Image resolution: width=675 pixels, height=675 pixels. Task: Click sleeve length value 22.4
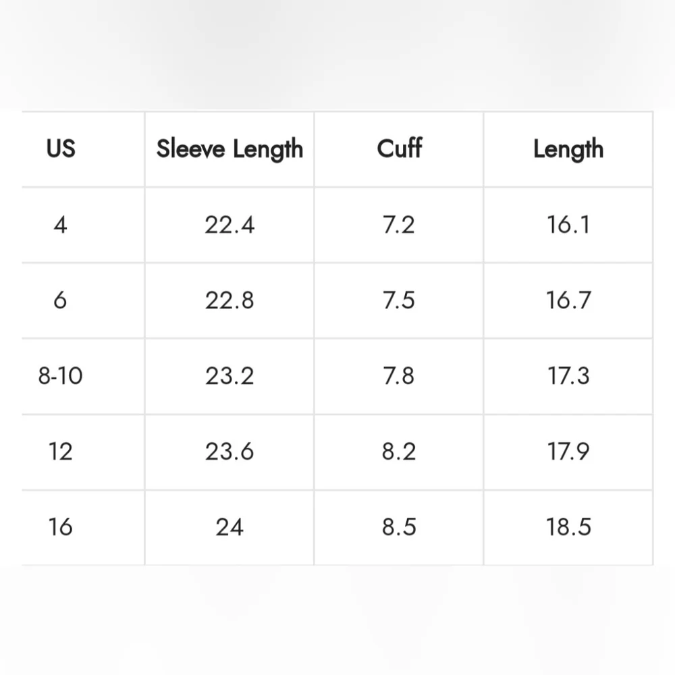click(x=230, y=225)
